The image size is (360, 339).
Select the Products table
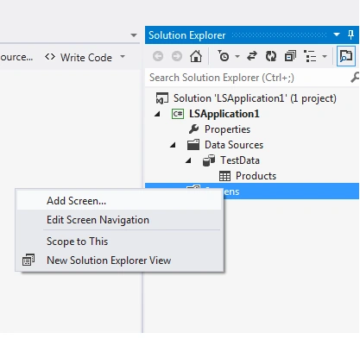point(256,176)
